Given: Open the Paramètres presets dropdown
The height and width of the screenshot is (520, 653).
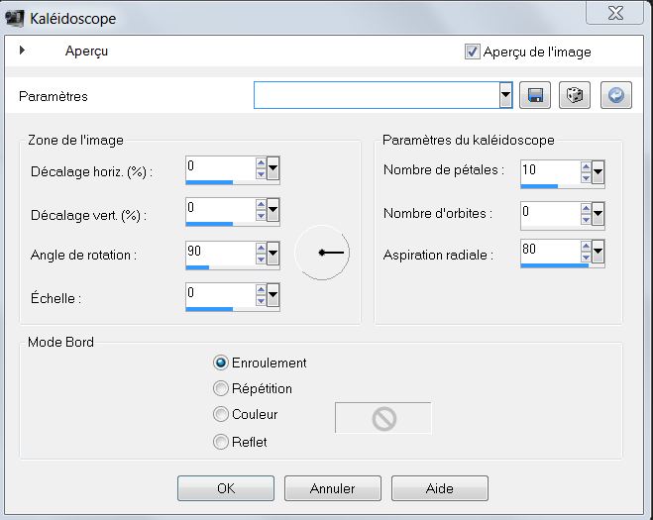Looking at the screenshot, I should coord(505,95).
